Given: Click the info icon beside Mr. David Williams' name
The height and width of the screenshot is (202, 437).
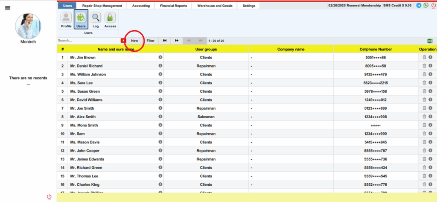Looking at the screenshot, I should [x=160, y=100].
